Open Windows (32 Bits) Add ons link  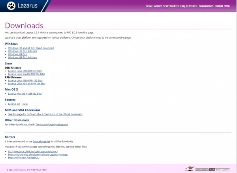(23, 51)
